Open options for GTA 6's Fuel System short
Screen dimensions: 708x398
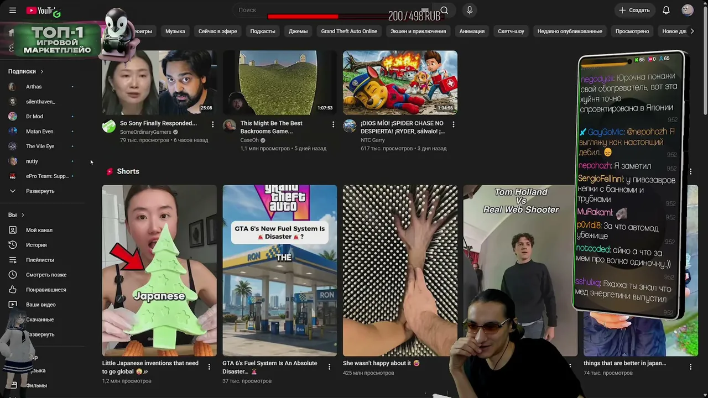pyautogui.click(x=329, y=366)
